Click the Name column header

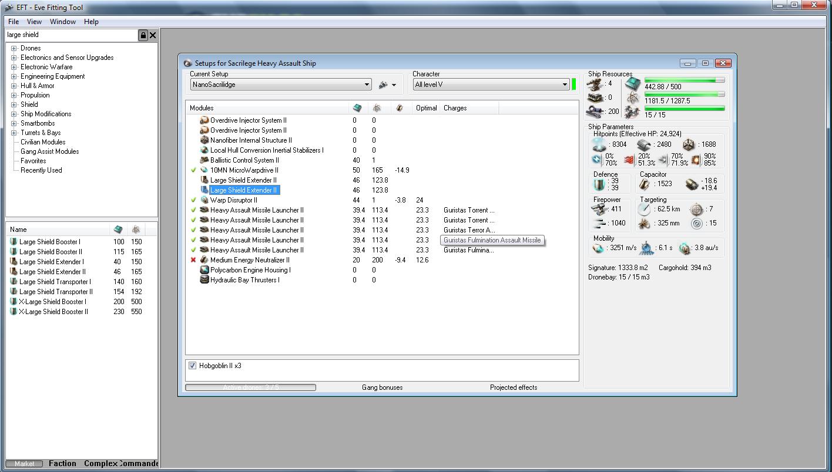click(x=58, y=230)
